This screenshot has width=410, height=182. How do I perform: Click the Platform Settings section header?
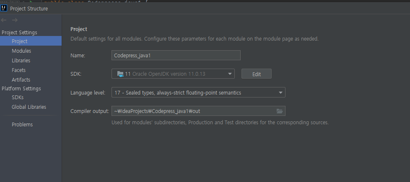click(x=21, y=89)
